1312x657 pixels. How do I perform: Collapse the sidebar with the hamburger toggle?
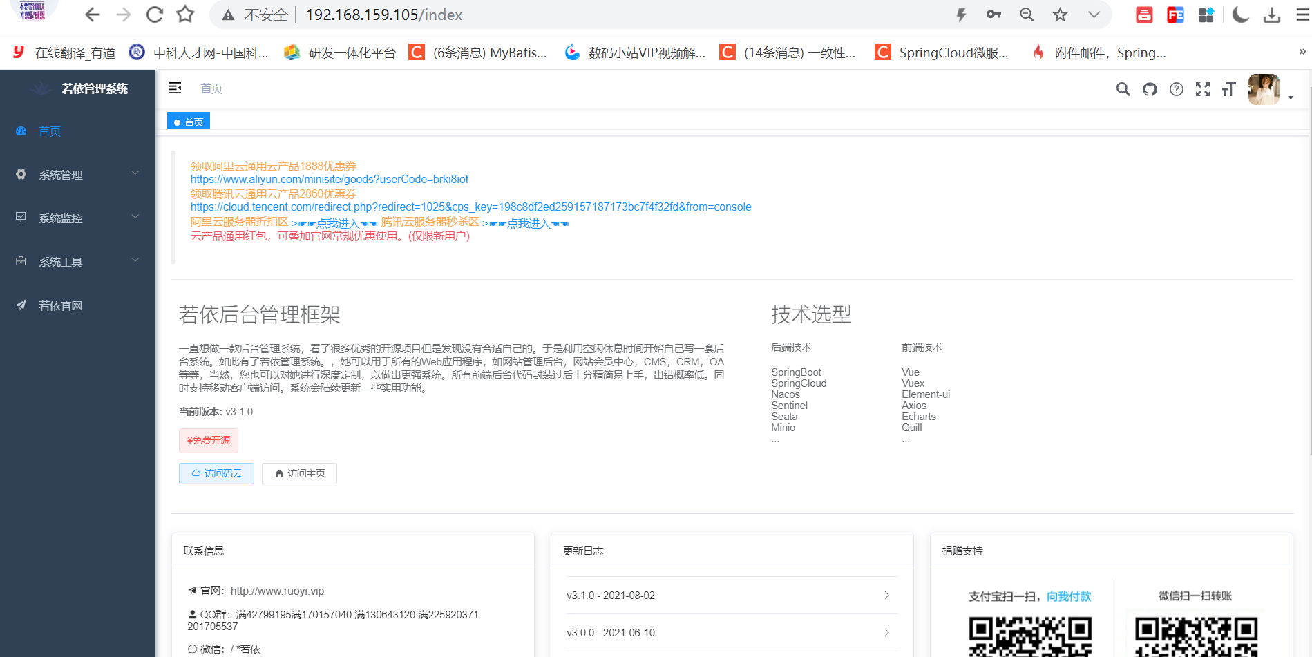[x=175, y=88]
